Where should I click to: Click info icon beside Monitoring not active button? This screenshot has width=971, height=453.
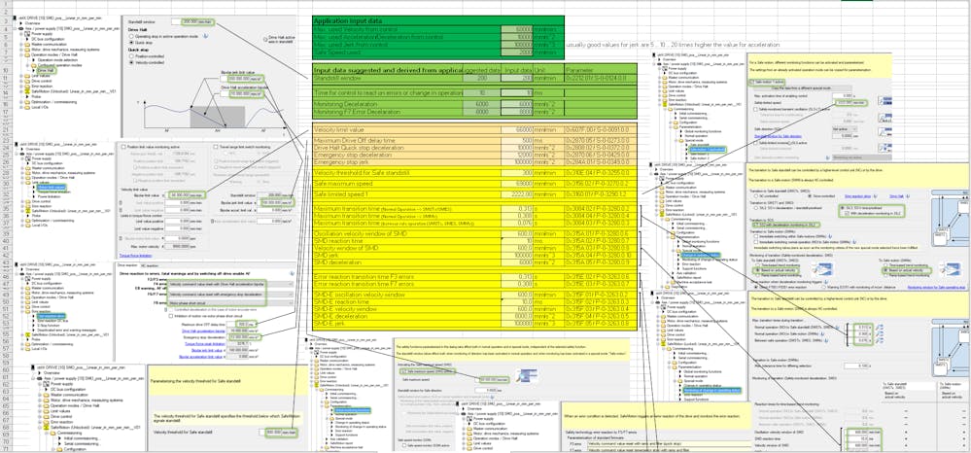827,157
